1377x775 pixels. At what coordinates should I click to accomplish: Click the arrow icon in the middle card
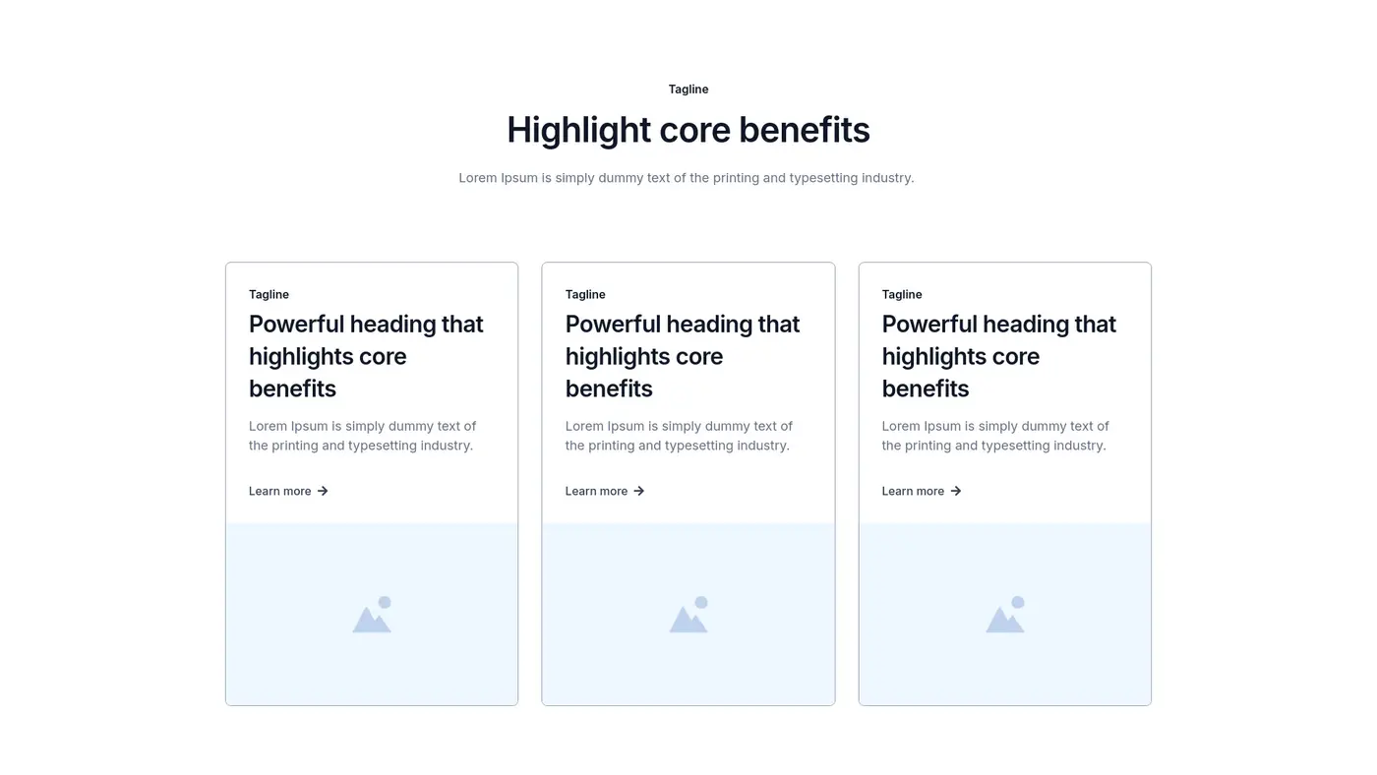639,491
